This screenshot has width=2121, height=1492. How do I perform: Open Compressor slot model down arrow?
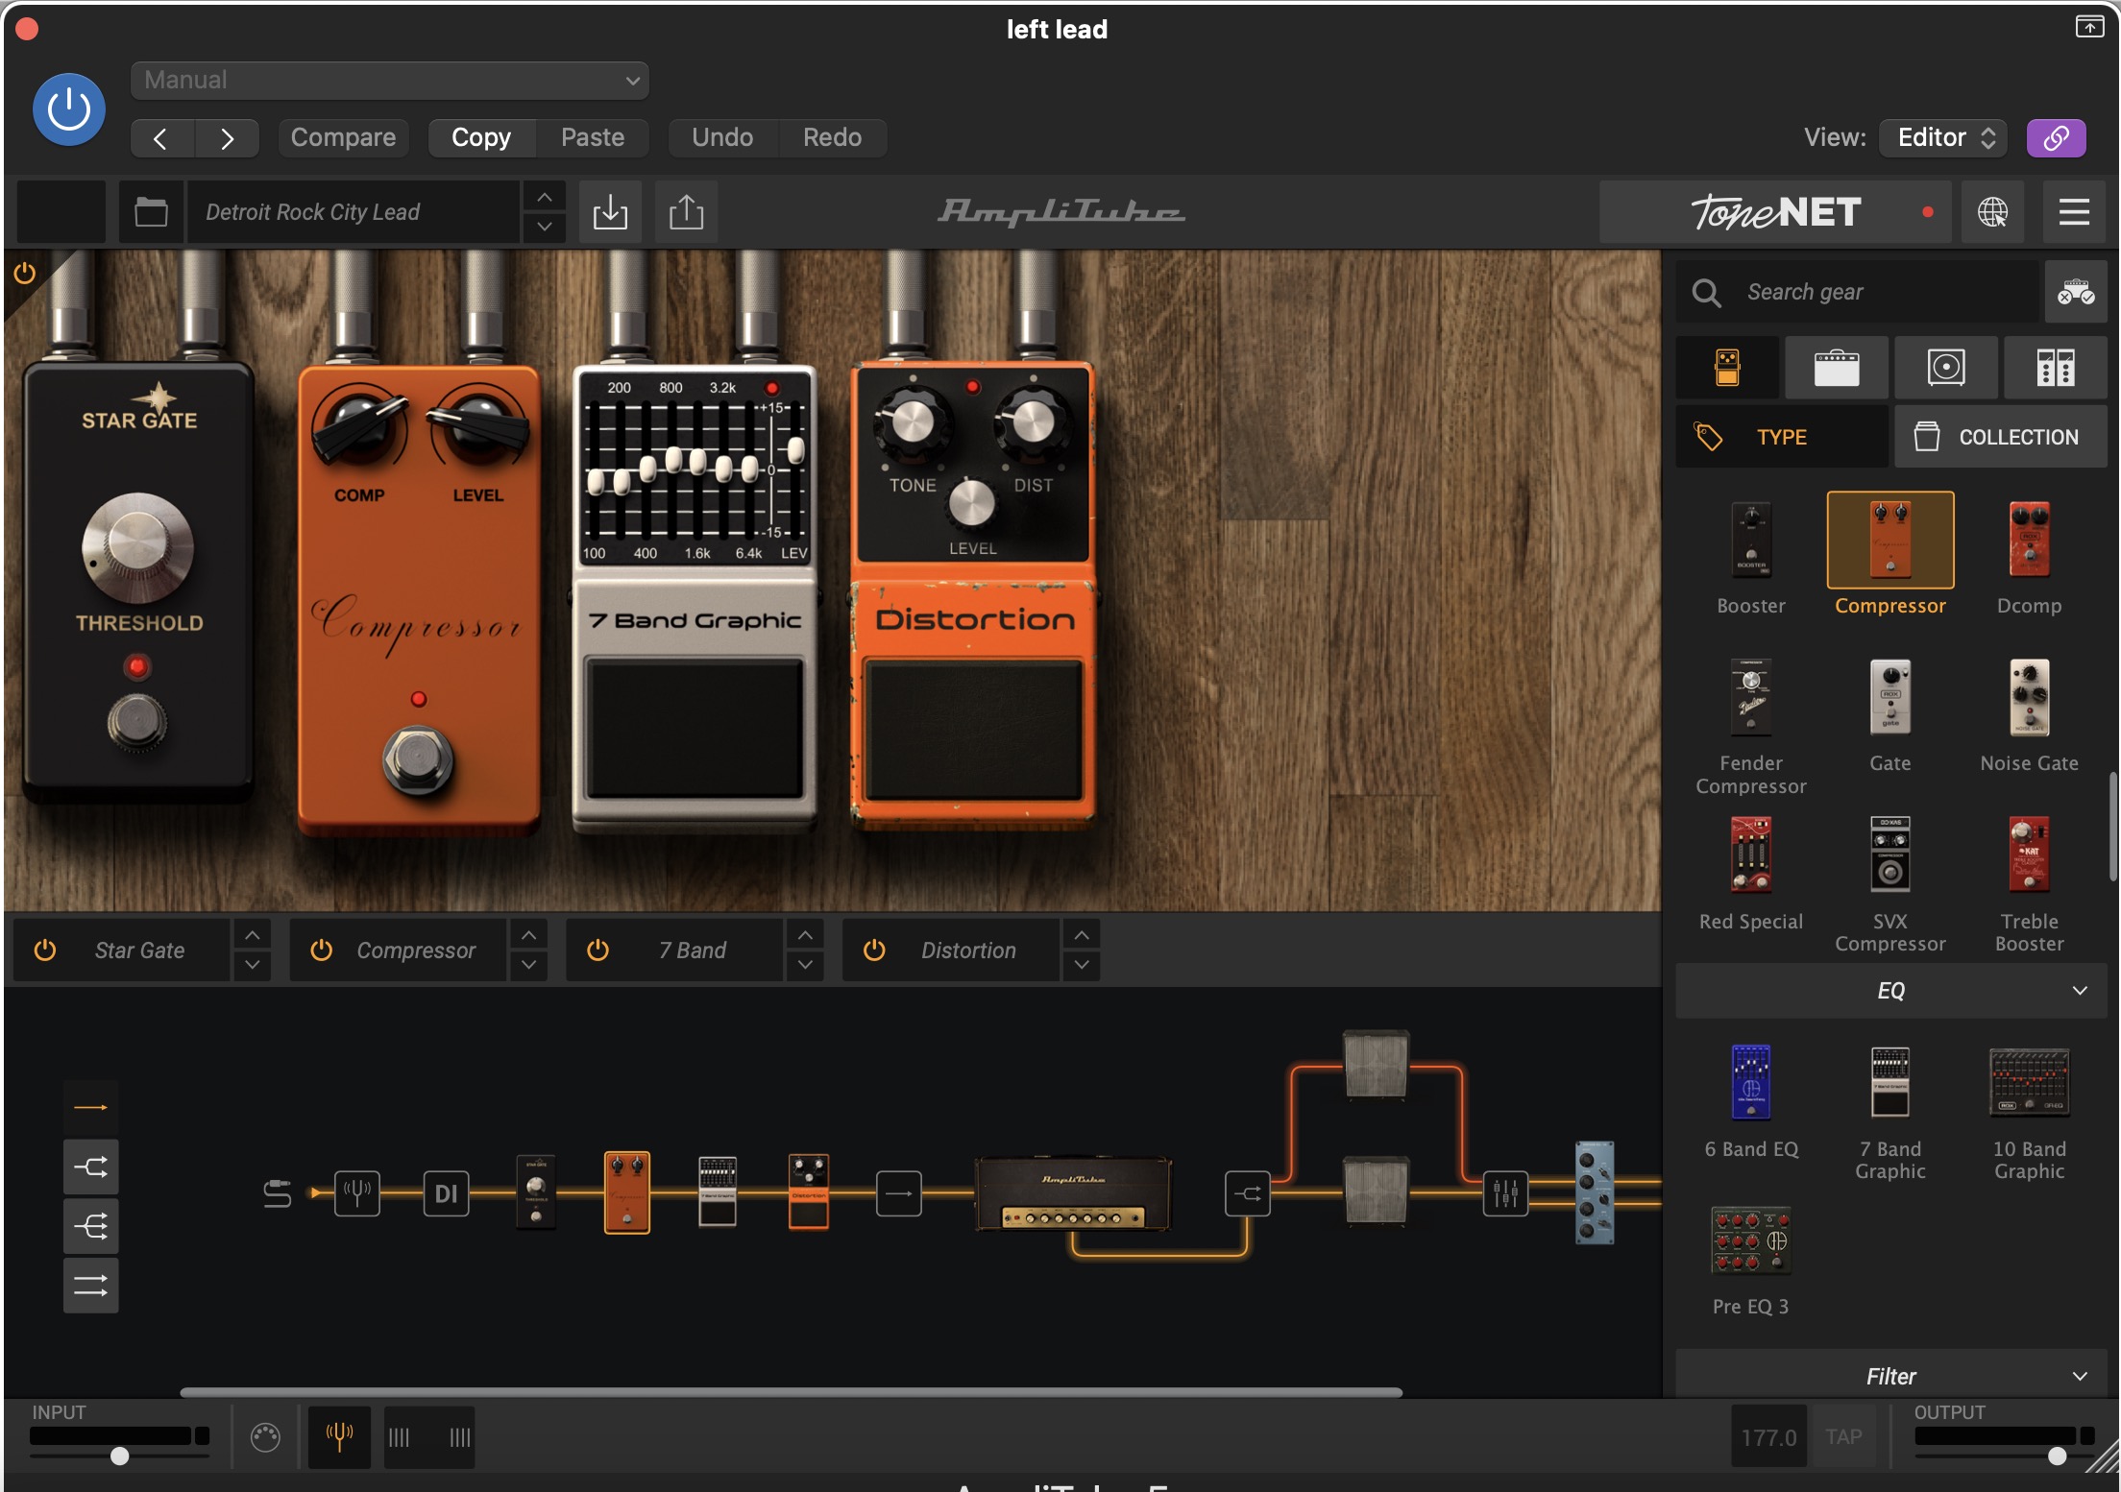coord(528,965)
